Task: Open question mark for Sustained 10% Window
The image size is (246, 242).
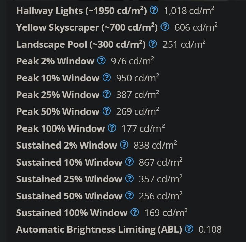Action: point(129,162)
